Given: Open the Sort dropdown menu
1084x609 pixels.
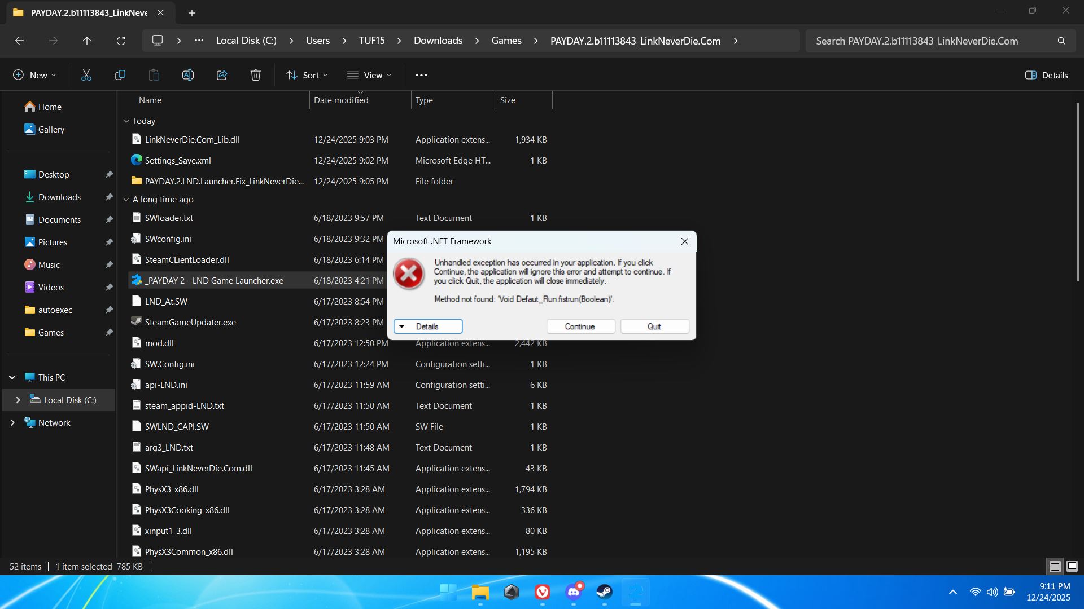Looking at the screenshot, I should point(307,75).
